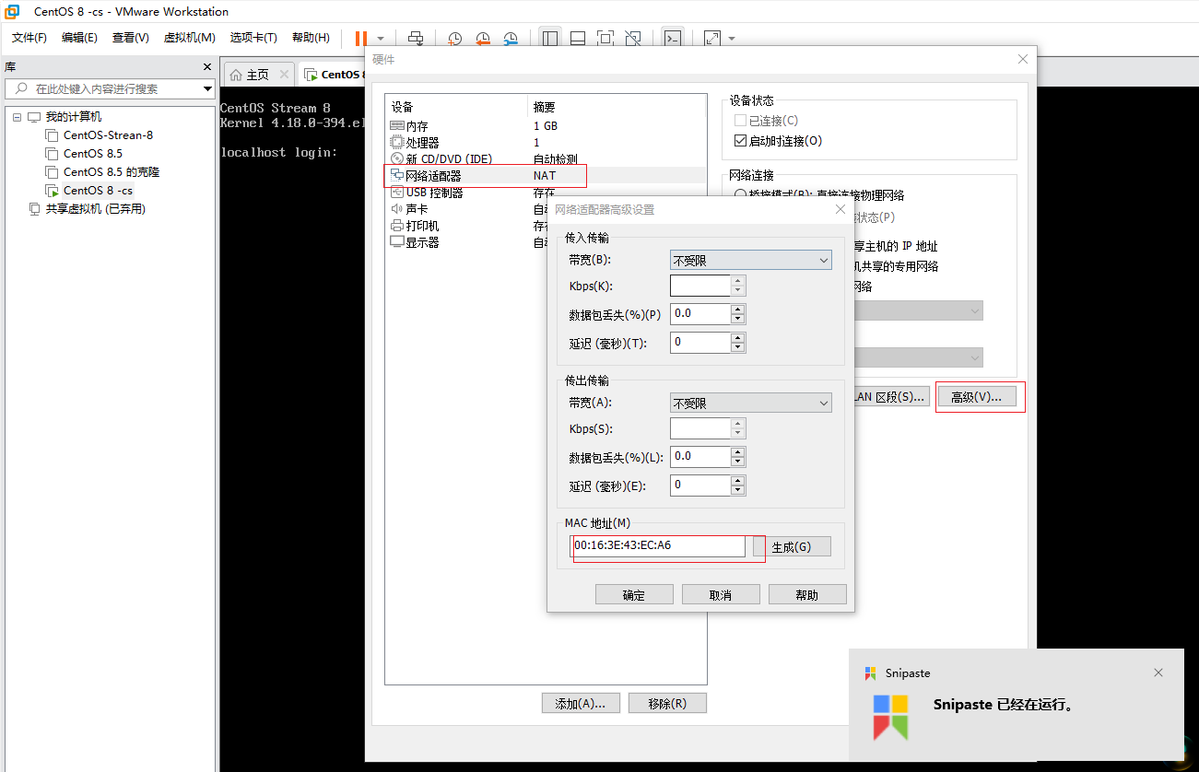1199x772 pixels.
Task: Click the console view toolbar icon
Action: tap(673, 38)
